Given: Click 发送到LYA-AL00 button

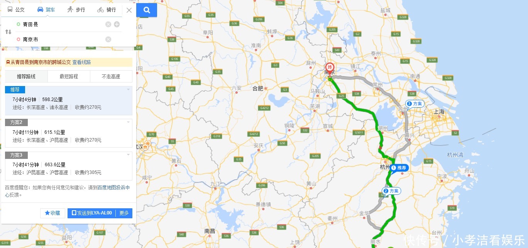Looking at the screenshot, I should tap(91, 213).
